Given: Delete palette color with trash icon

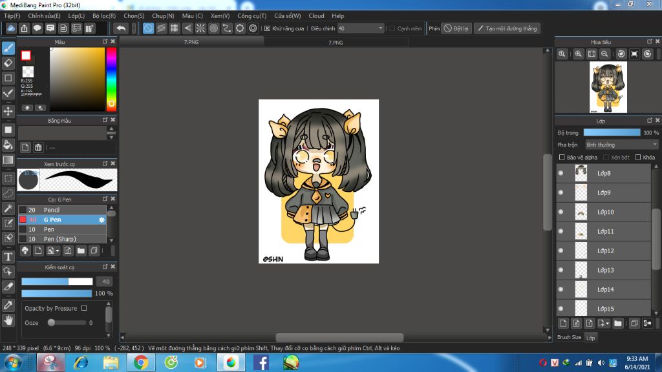Looking at the screenshot, I should point(38,147).
